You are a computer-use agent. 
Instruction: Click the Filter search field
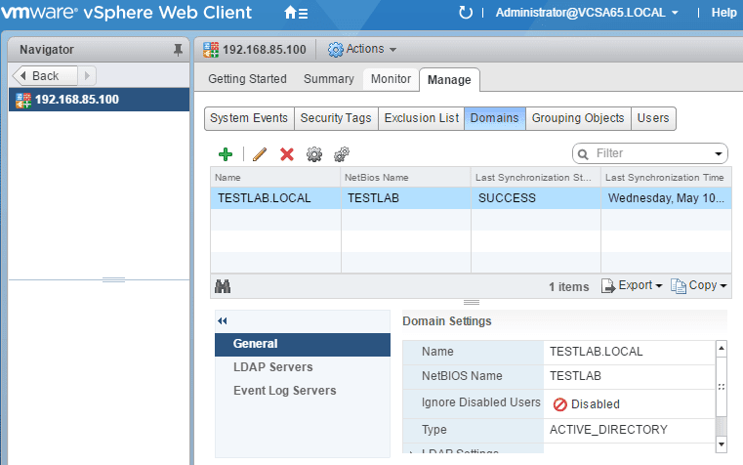coord(652,153)
